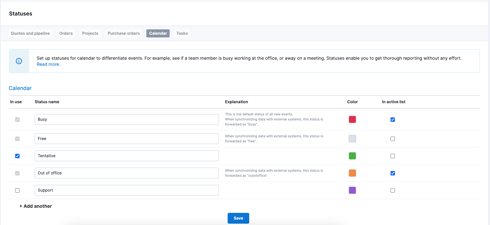
Task: Open the red color swatch for Busy
Action: (x=352, y=119)
